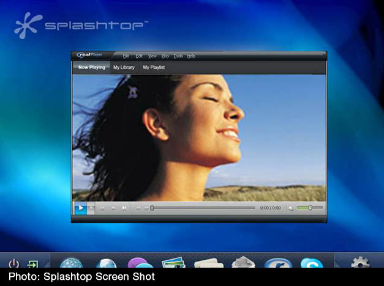This screenshot has height=286, width=384.
Task: Mute audio with the speaker icon
Action: (291, 208)
